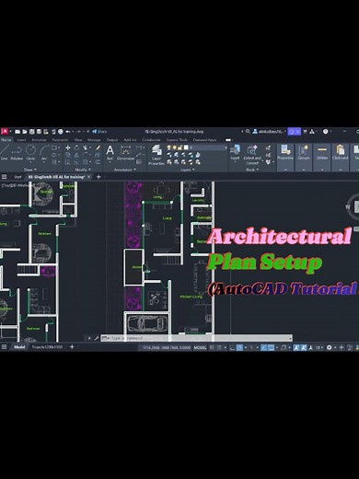Open the Parametric ribbon tab
This screenshot has width=359, height=479.
(x=60, y=140)
